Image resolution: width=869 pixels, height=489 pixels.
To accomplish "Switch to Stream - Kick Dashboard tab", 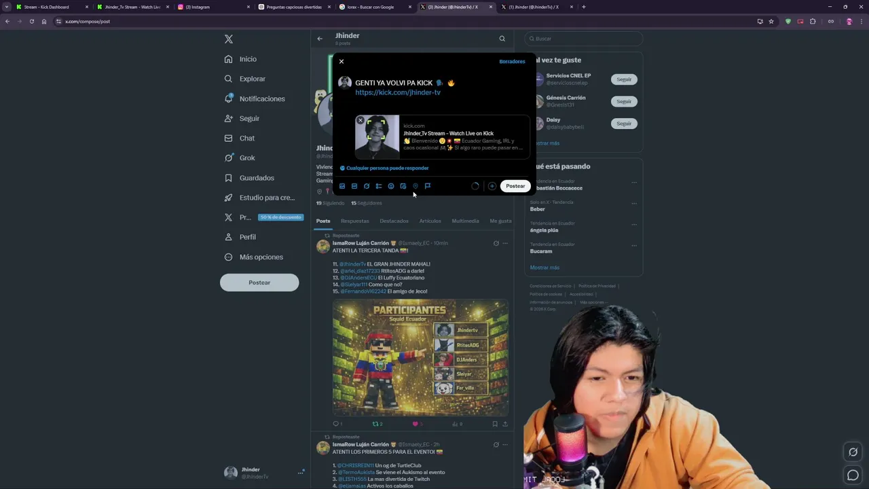I will click(52, 7).
